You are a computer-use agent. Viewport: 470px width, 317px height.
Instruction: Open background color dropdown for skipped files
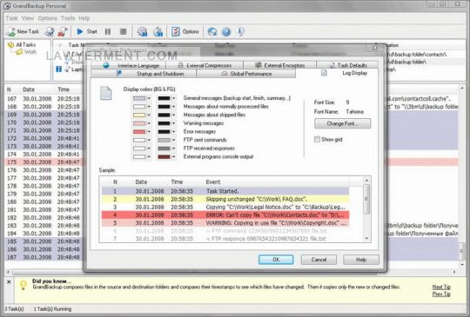click(x=149, y=116)
